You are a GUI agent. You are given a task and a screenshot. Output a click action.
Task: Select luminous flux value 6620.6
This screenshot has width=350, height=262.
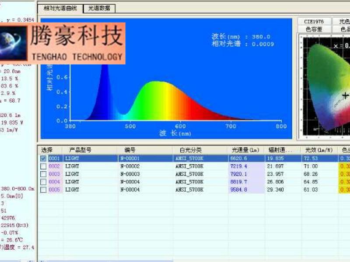coord(239,159)
